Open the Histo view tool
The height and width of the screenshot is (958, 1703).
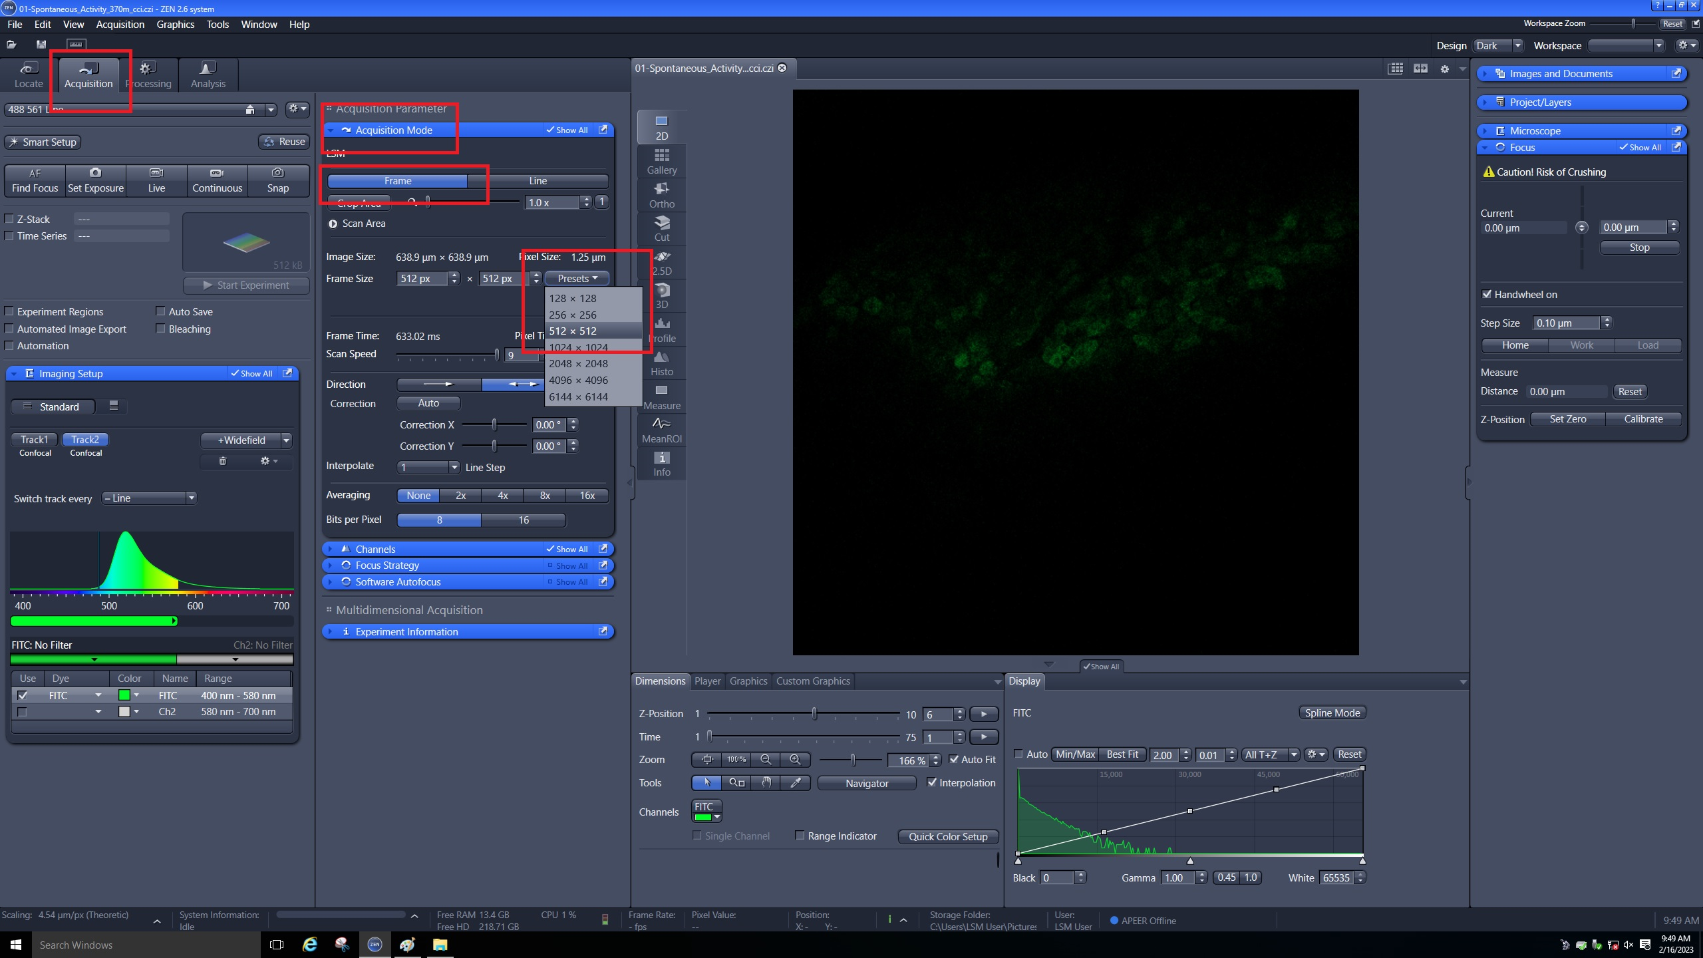[661, 363]
